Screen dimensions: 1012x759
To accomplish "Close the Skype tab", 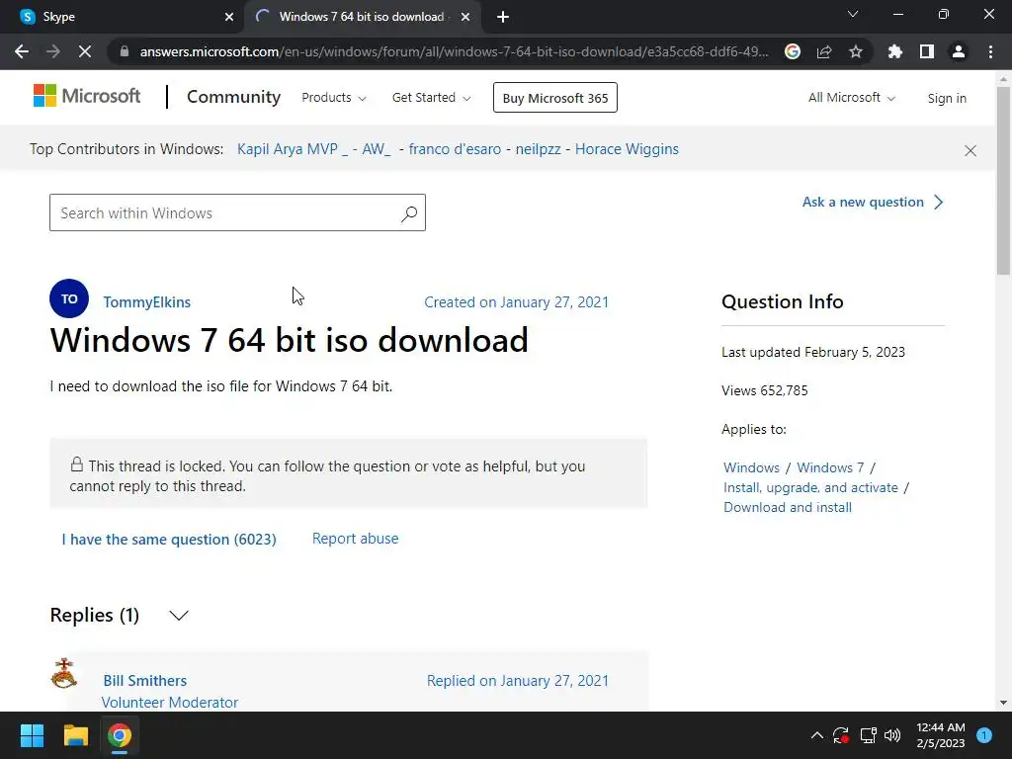I will point(229,17).
